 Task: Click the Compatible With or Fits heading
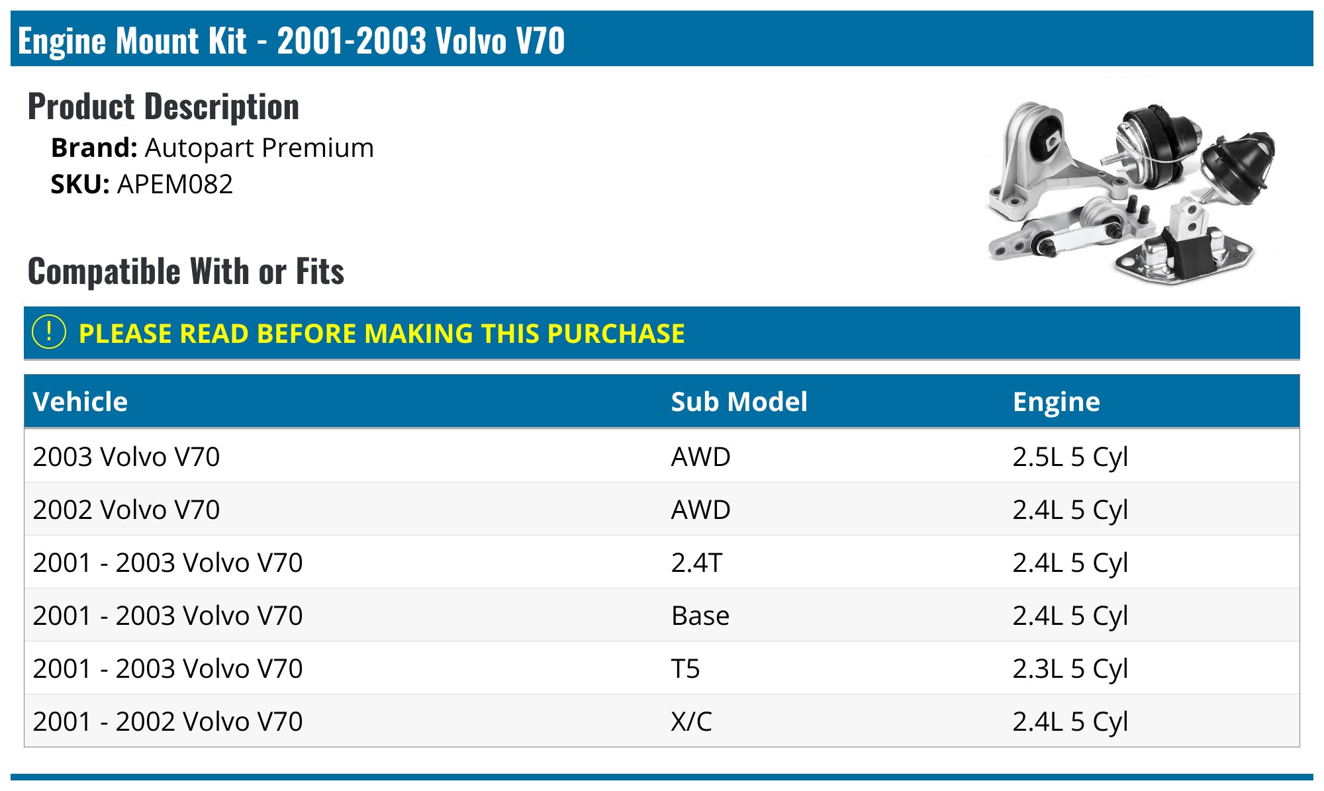coord(186,271)
